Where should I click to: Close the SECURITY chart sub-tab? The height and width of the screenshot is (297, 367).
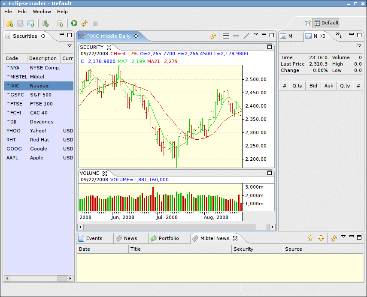click(109, 48)
